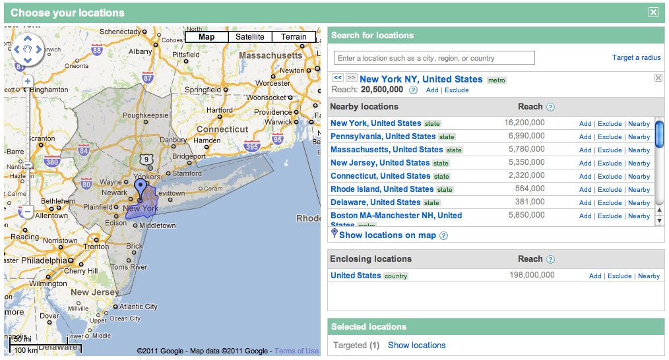Show locations nearby Rhode Island
The width and height of the screenshot is (669, 360).
click(639, 190)
